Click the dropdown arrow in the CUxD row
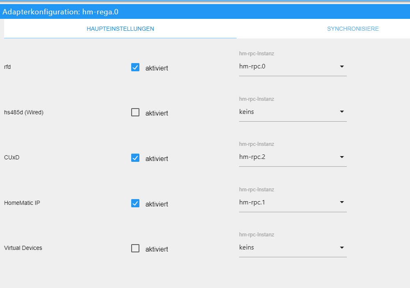This screenshot has height=288, width=410. (x=342, y=157)
